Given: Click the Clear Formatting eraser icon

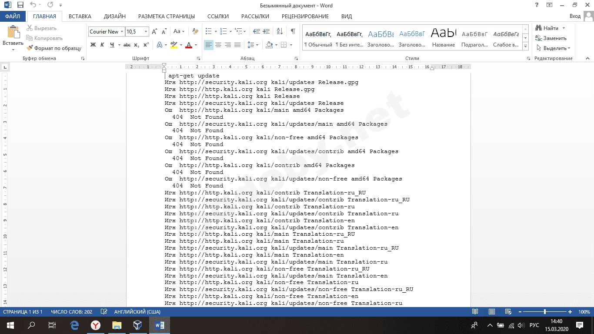Looking at the screenshot, I should (195, 31).
